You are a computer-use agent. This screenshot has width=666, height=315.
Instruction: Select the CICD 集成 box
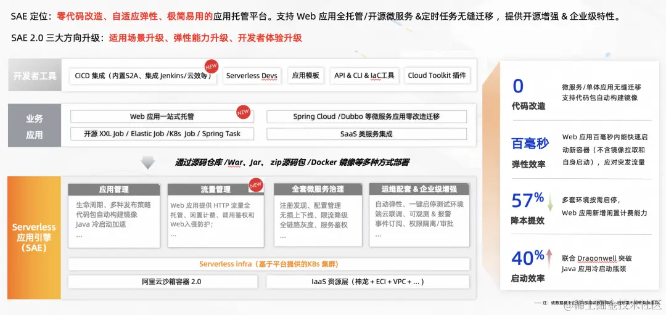pos(142,76)
